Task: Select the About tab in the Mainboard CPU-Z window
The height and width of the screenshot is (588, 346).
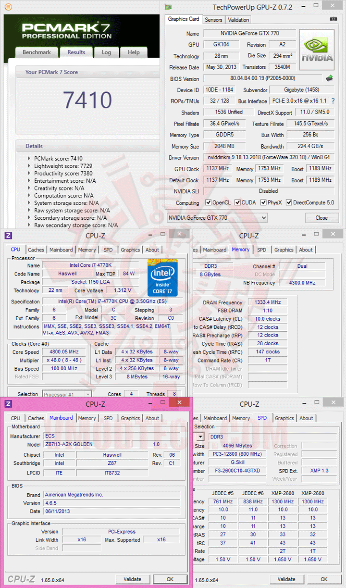Action: pos(152,418)
